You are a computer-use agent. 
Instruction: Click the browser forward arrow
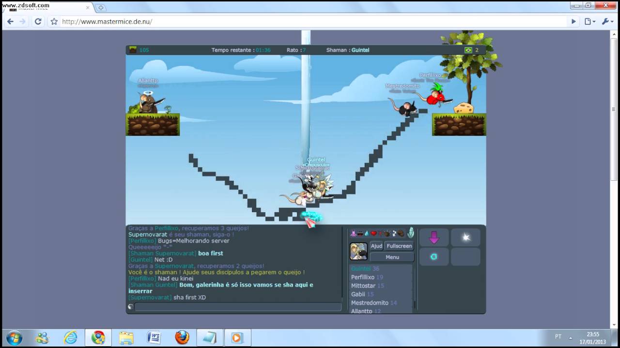click(23, 21)
